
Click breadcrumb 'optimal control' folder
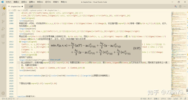click(x=36, y=10)
